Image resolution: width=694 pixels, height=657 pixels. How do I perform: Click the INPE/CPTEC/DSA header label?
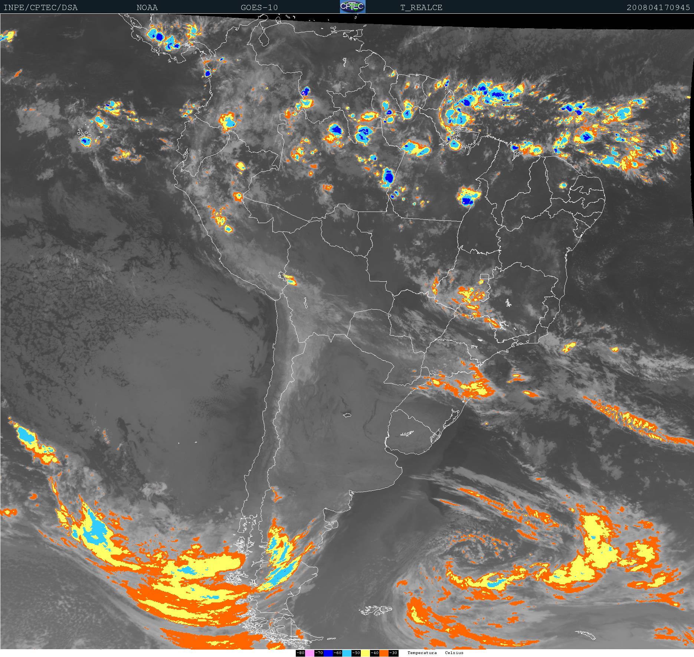tap(40, 7)
